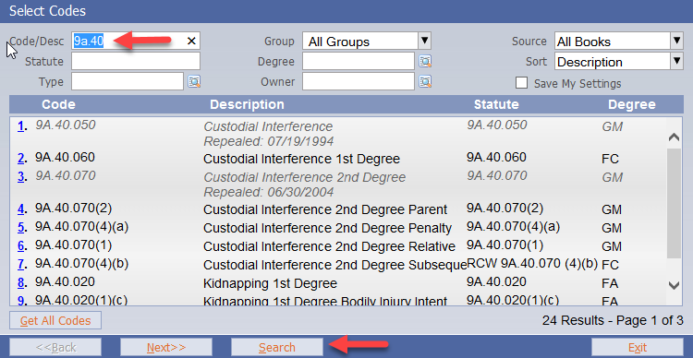Select code text 9A.40.060
The height and width of the screenshot is (358, 693).
[x=65, y=158]
